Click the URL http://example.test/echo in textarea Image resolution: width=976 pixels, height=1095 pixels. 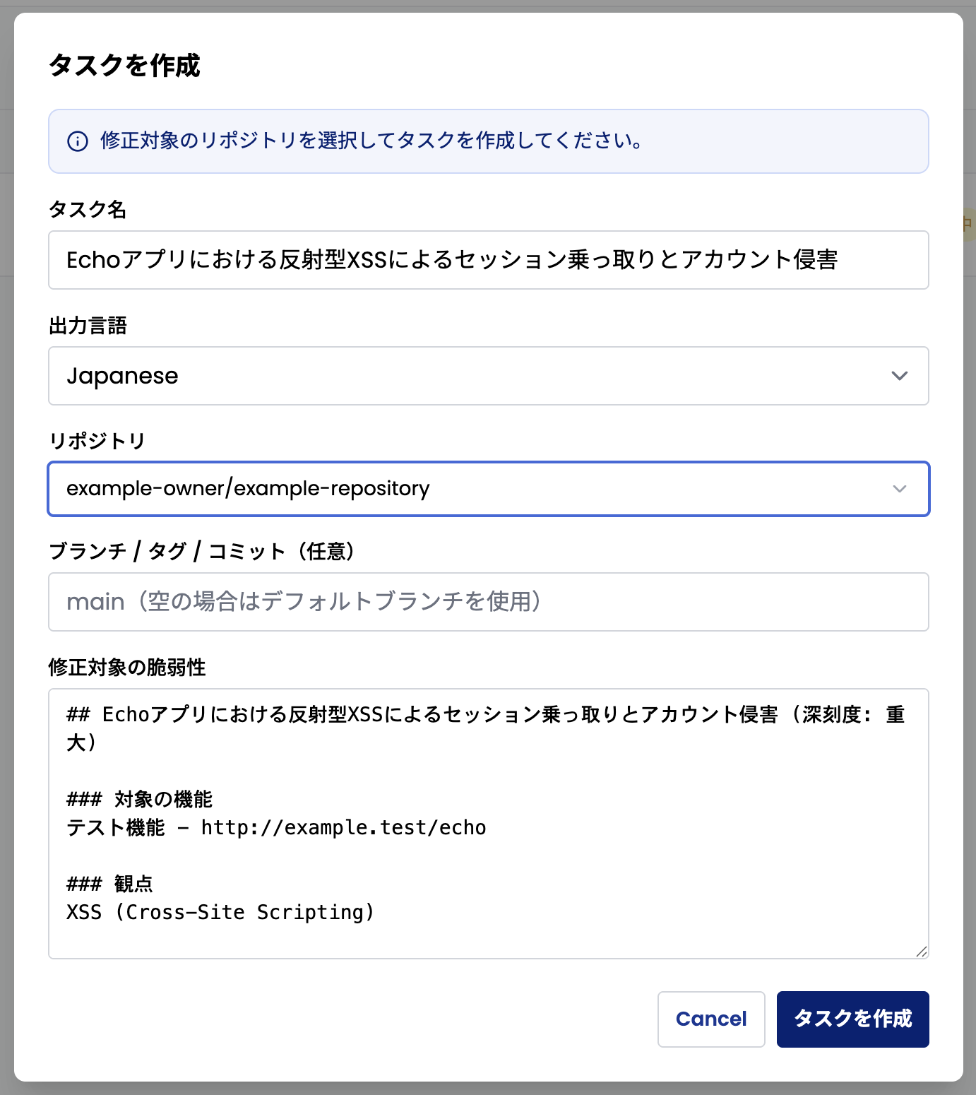point(344,827)
